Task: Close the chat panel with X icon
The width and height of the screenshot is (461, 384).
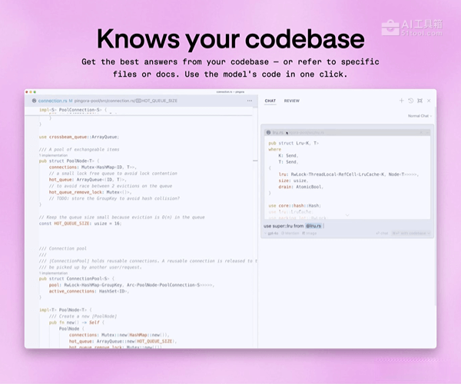Action: [429, 101]
